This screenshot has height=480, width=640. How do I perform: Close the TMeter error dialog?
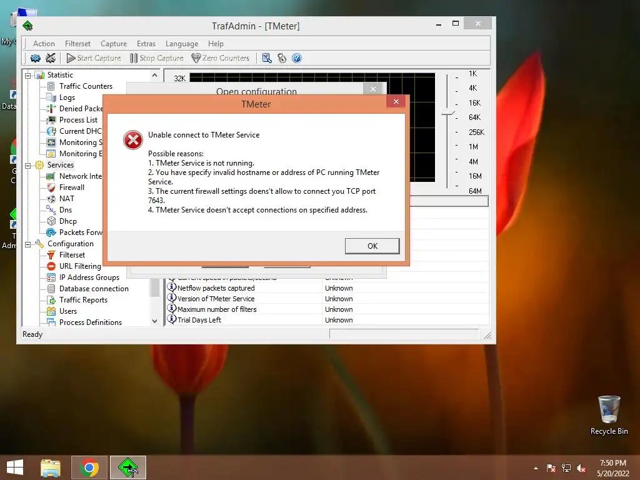tap(396, 102)
